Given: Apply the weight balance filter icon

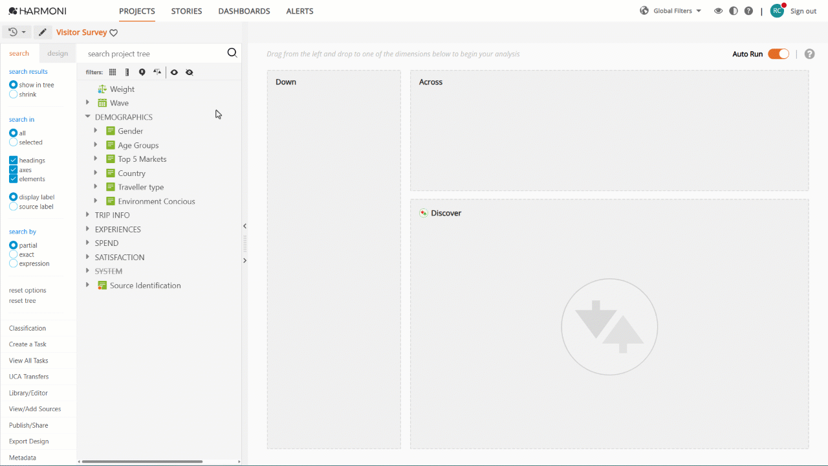Looking at the screenshot, I should [x=157, y=72].
